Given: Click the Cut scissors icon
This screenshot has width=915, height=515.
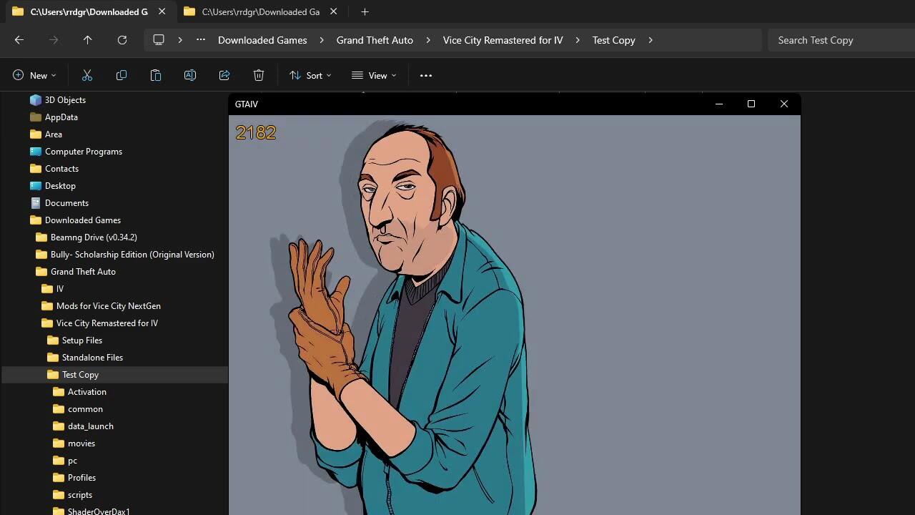Looking at the screenshot, I should coord(87,75).
